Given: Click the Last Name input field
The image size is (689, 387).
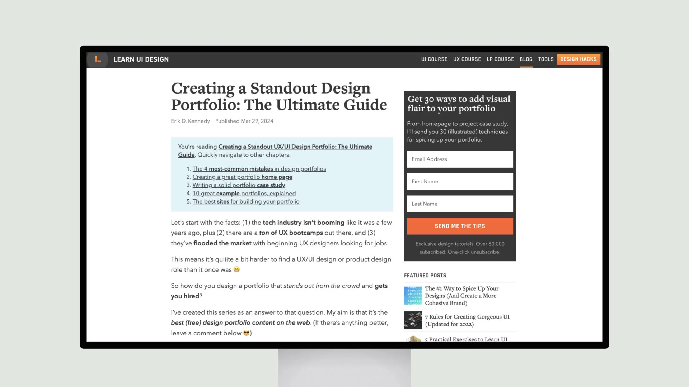Looking at the screenshot, I should (x=460, y=204).
